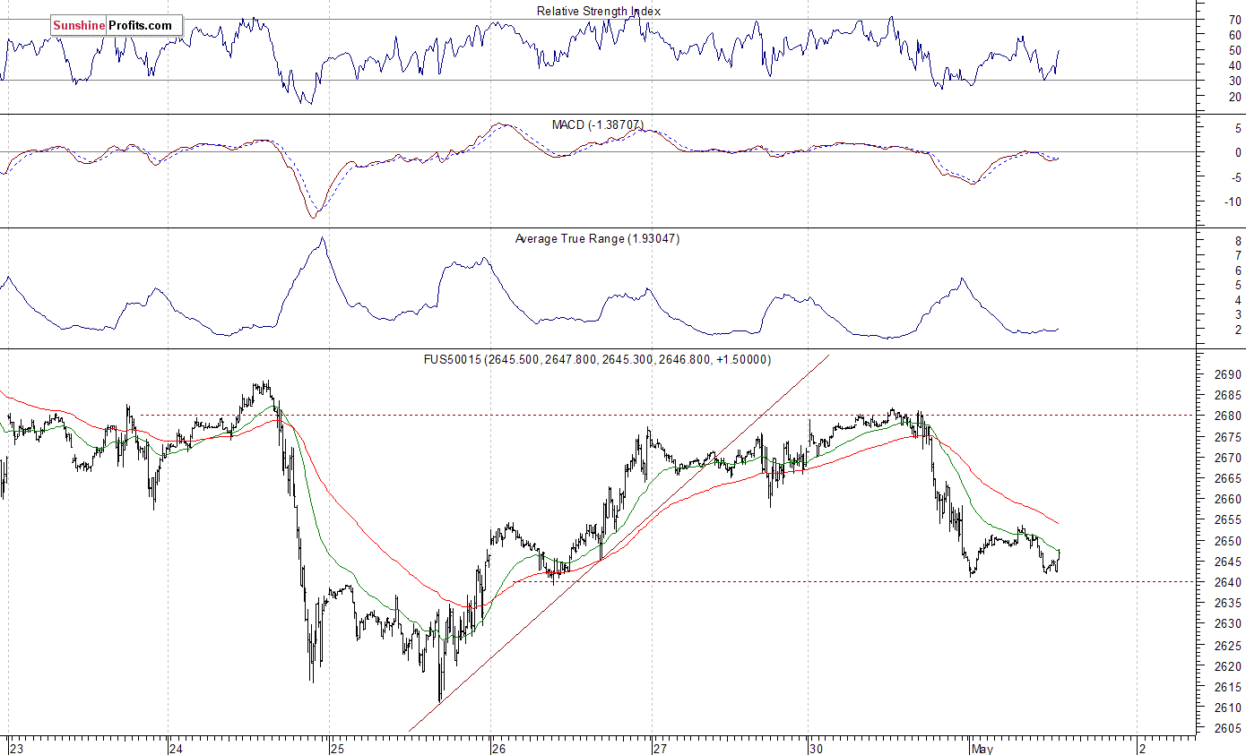Click the SunshineProfits.com logo
The width and height of the screenshot is (1246, 755).
(117, 26)
